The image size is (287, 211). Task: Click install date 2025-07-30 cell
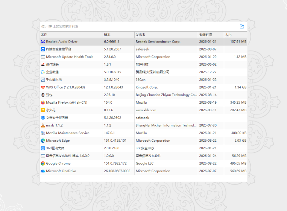coord(208,125)
